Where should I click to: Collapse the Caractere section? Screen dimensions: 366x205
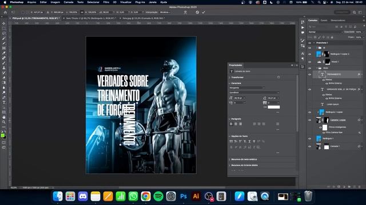coord(230,83)
